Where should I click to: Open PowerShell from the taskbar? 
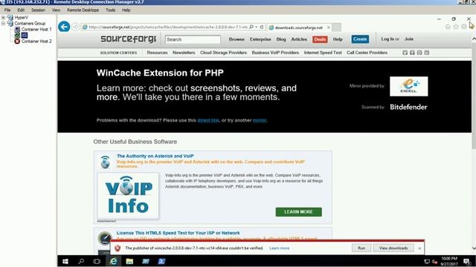pos(161,261)
